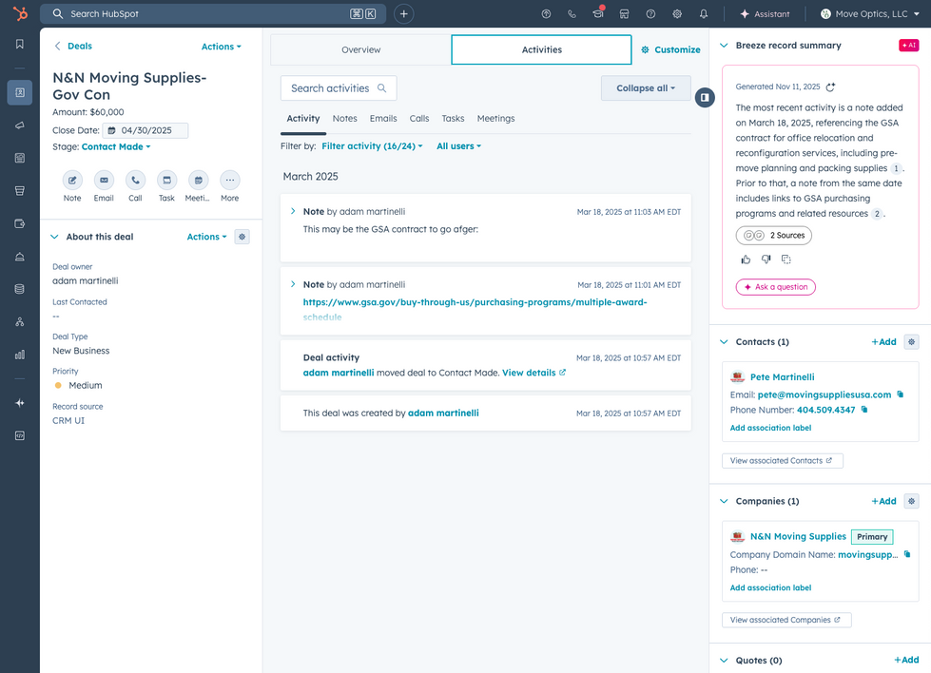Open the Breeze sparkle icon in sidebar
Viewport: 931px width, 673px height.
tap(20, 403)
